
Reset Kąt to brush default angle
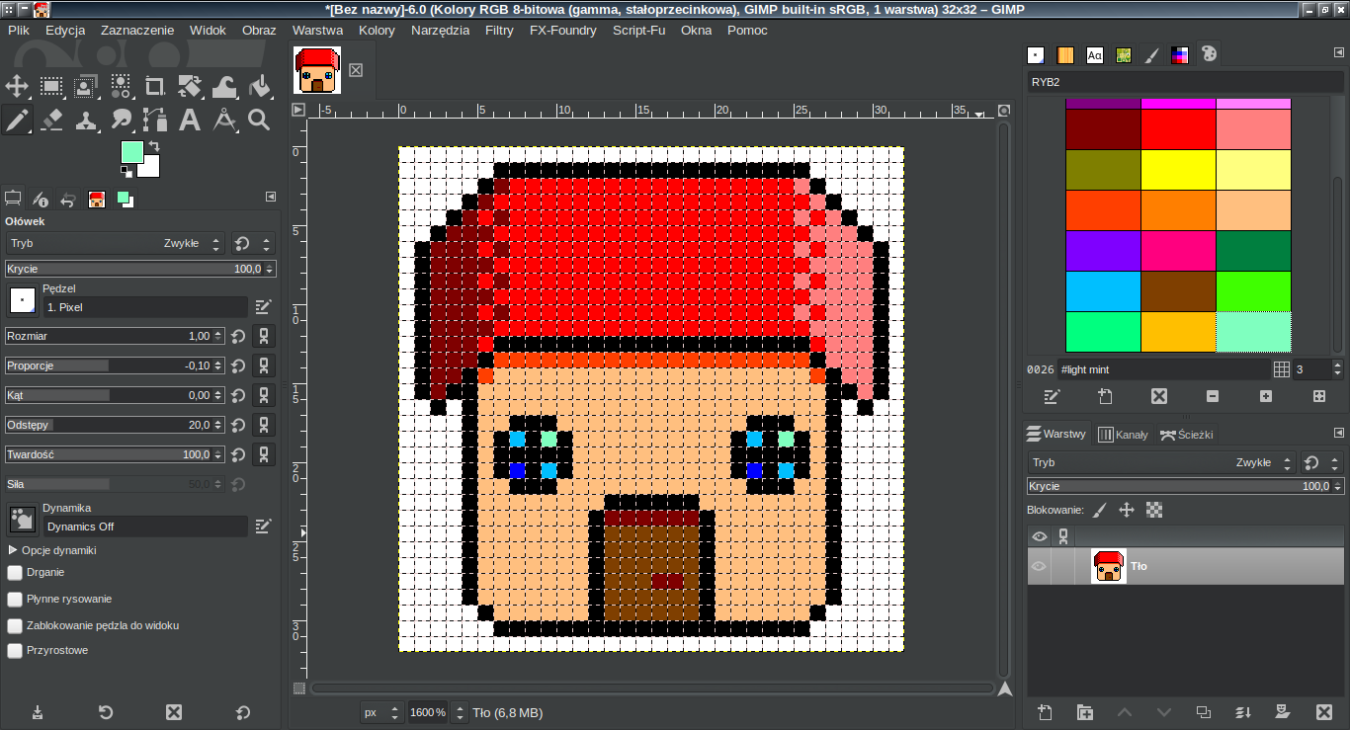point(238,395)
